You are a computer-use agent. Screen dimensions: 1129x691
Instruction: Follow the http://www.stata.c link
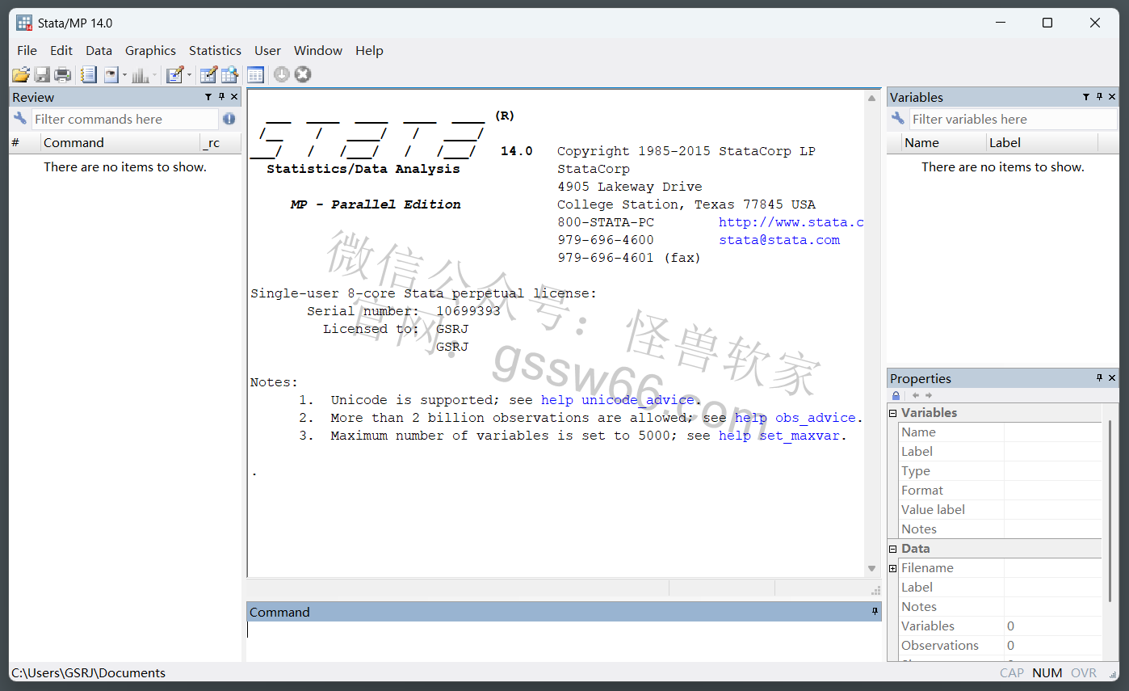coord(791,222)
